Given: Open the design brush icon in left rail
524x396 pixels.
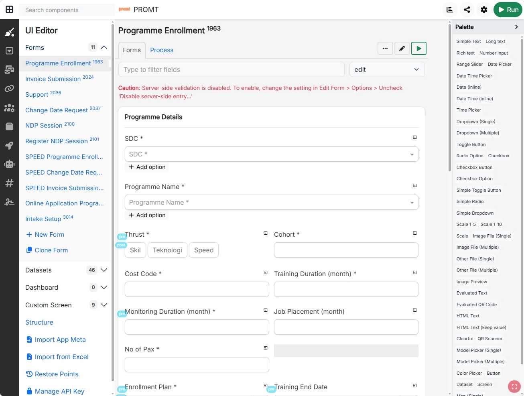Looking at the screenshot, I should pos(9,32).
